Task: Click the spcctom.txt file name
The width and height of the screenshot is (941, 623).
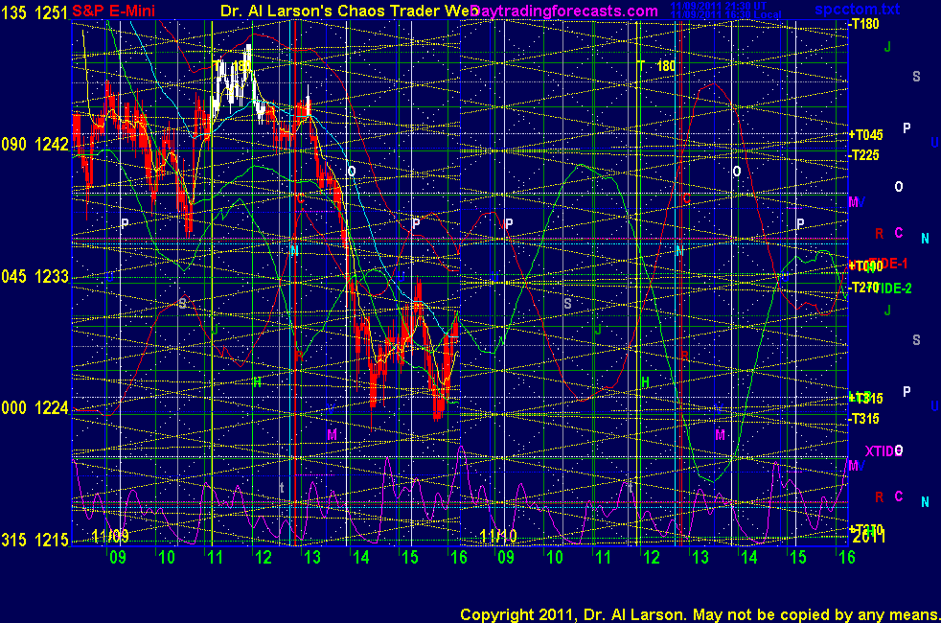Action: 857,9
